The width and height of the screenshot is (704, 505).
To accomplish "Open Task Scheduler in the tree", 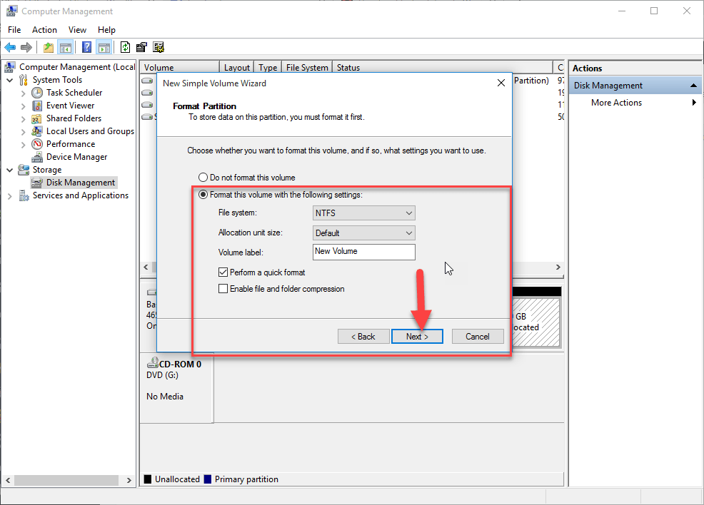I will pos(74,93).
